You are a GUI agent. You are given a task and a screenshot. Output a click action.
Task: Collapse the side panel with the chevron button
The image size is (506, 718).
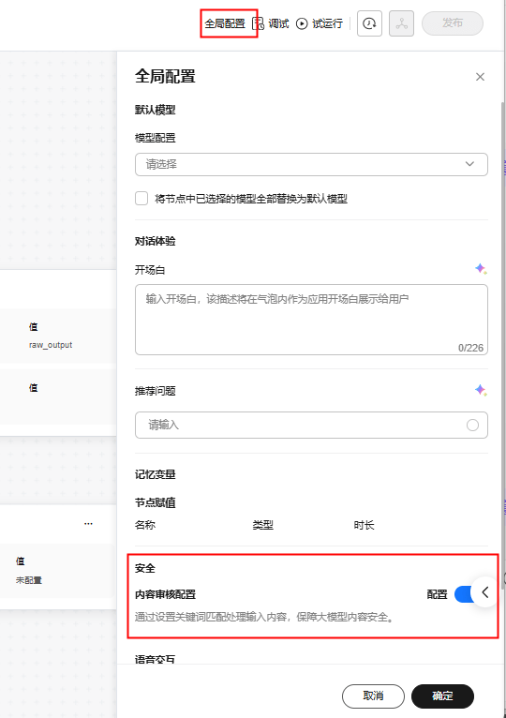tap(485, 592)
